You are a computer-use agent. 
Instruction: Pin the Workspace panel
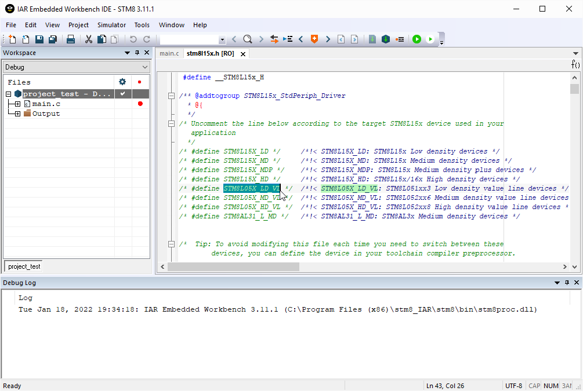click(137, 53)
